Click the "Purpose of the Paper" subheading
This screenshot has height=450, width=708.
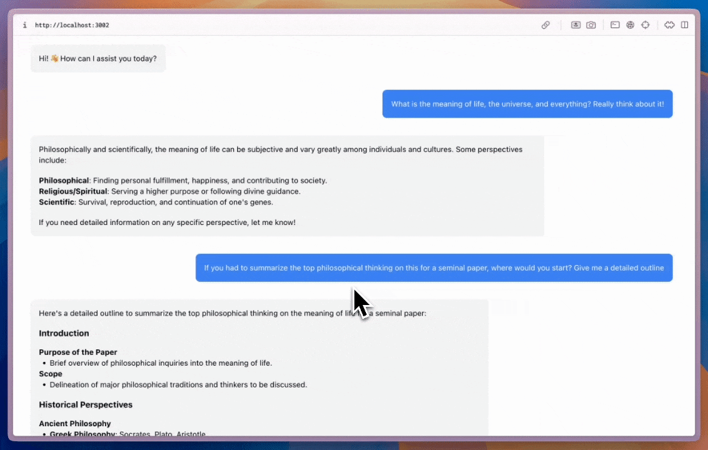pyautogui.click(x=78, y=352)
